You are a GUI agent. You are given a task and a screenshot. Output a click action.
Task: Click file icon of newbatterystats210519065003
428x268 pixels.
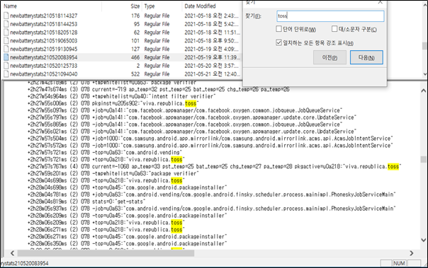tap(6, 41)
